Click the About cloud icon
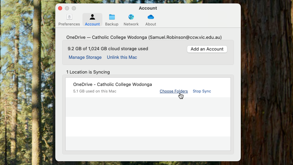Image resolution: width=293 pixels, height=165 pixels. pos(150,17)
